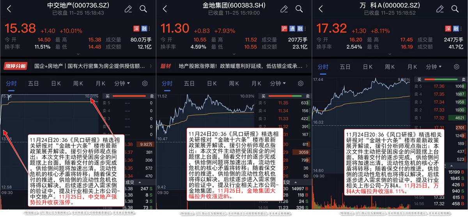Tap the edit pencil icon beside 万科A
Screen dimensions: 468x217
(440, 9)
